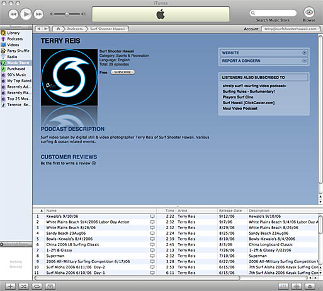The height and width of the screenshot is (291, 323).
Task: Open Podcasts breadcrumb link
Action: pyautogui.click(x=75, y=29)
